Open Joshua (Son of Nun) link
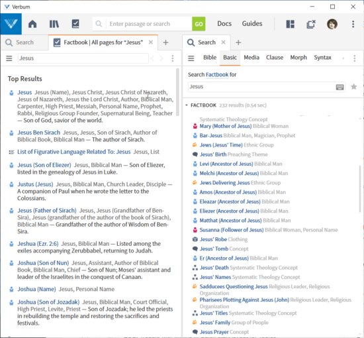Screen dimensions: 364x338 [43, 263]
